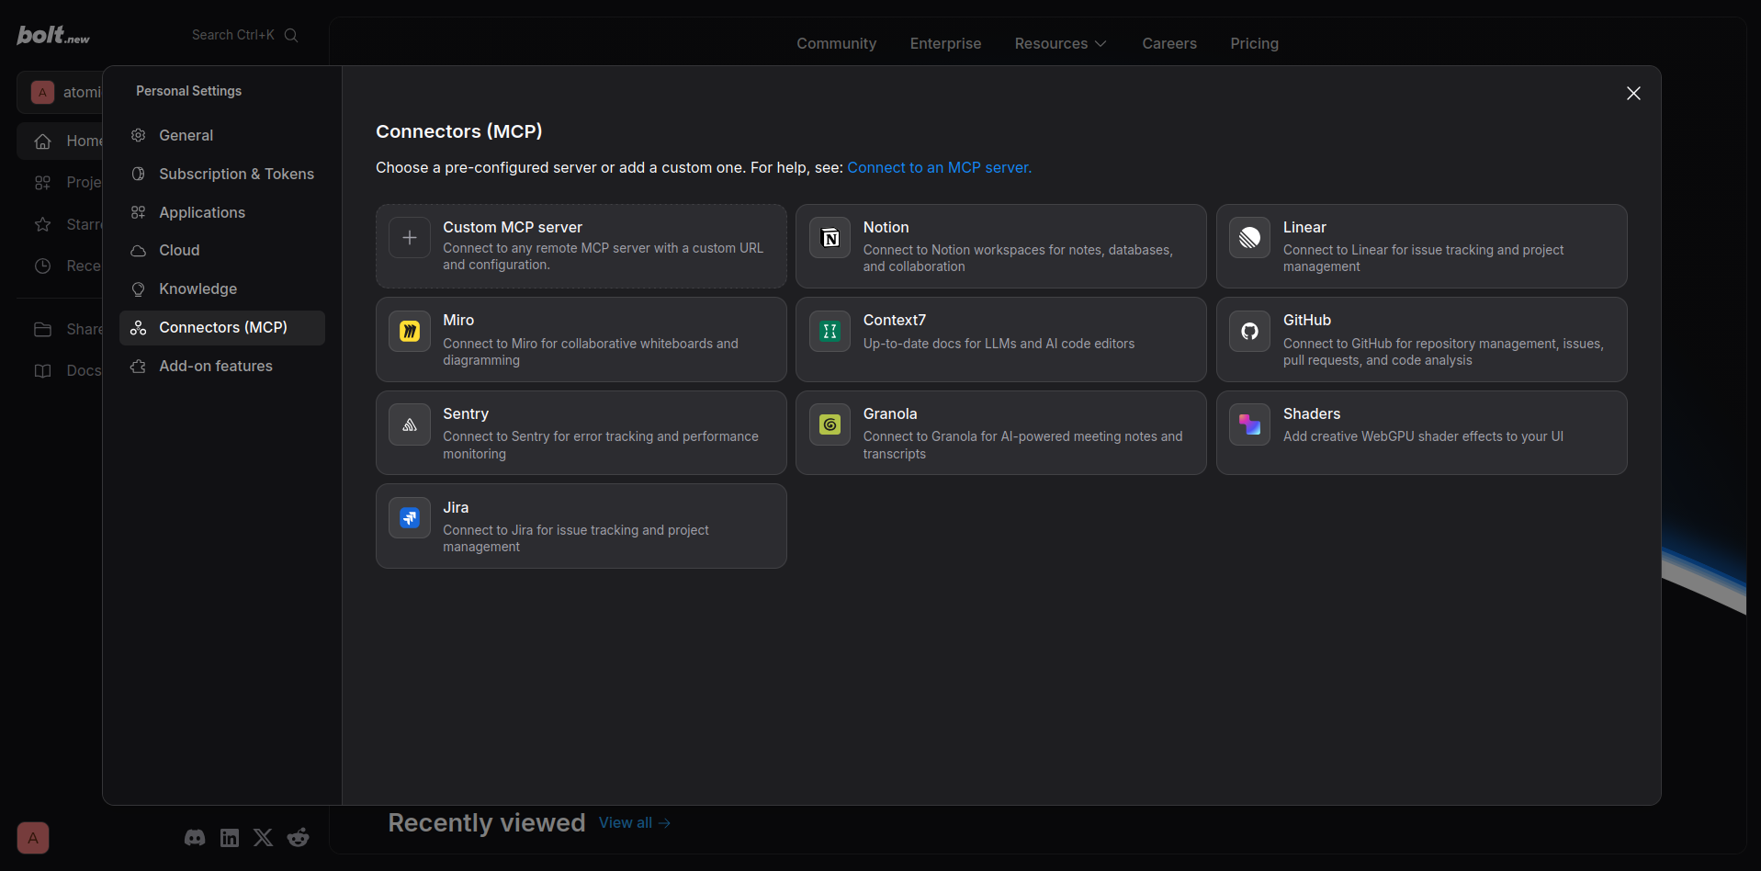Click 'View all' next to Recently viewed
This screenshot has height=871, width=1761.
click(x=635, y=823)
